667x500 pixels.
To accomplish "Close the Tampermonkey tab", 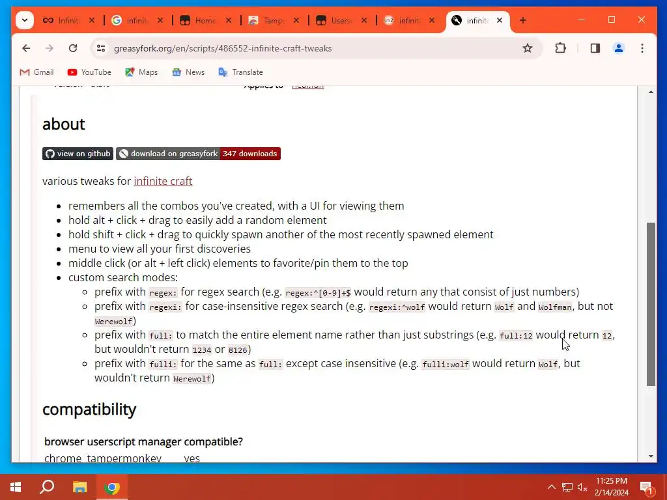I will [x=296, y=20].
